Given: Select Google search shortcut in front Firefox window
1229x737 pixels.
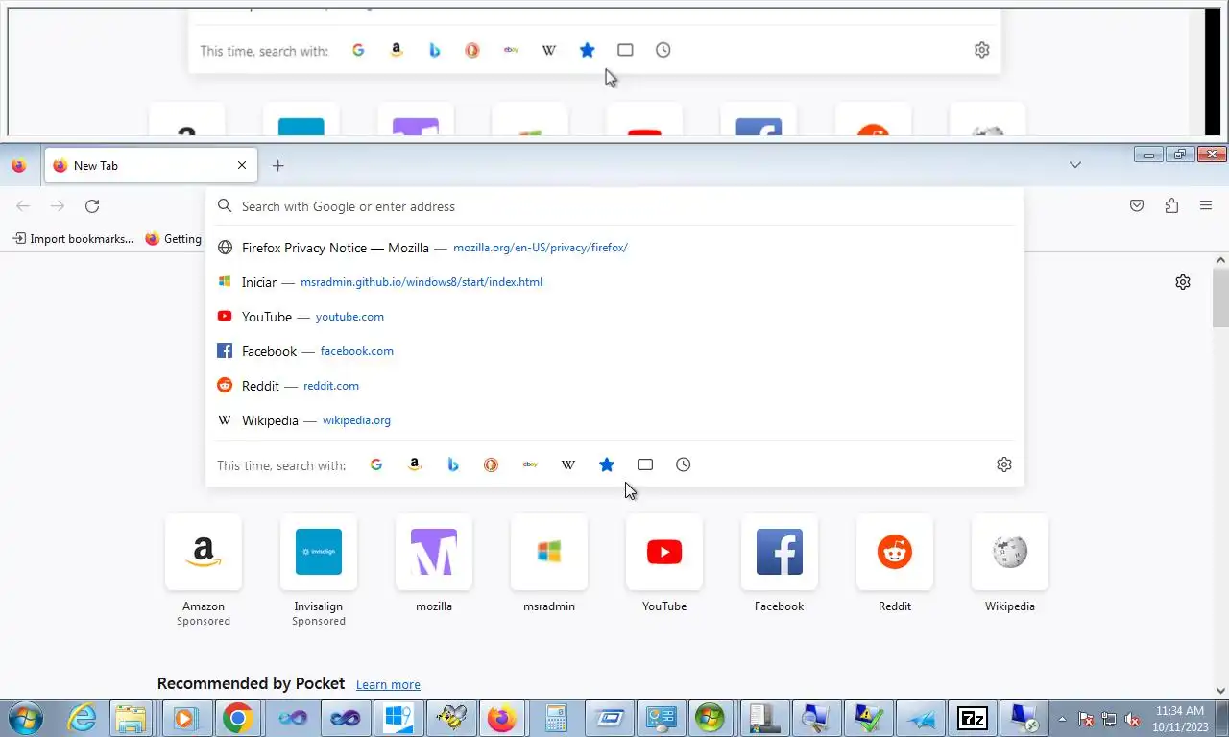Looking at the screenshot, I should 376,464.
